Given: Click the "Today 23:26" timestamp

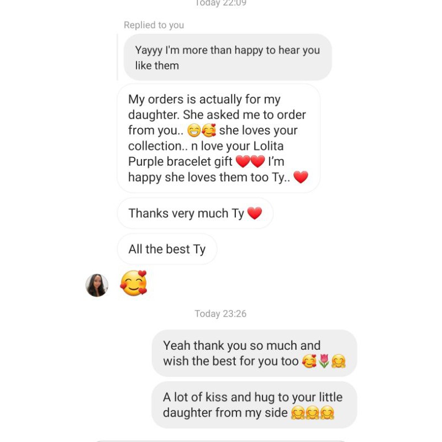Looking at the screenshot, I should coord(220,314).
